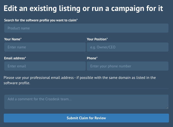
Task: Select the Your Position label
Action: (97, 39)
